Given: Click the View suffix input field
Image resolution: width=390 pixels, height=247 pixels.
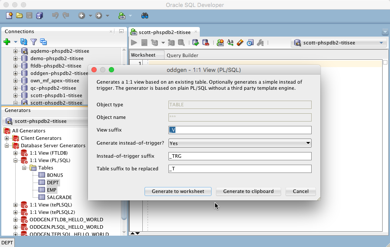Looking at the screenshot, I should pyautogui.click(x=240, y=130).
